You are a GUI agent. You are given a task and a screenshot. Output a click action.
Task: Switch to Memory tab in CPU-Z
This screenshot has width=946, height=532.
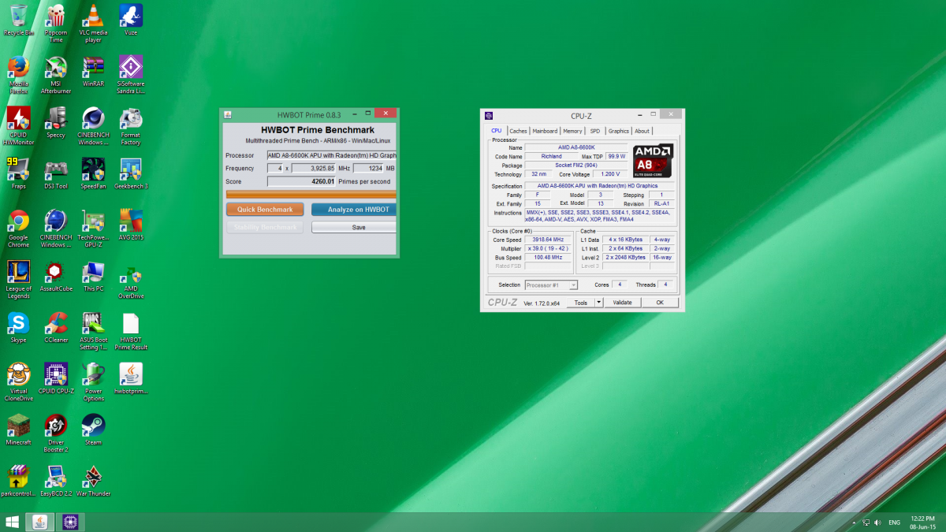tap(572, 131)
